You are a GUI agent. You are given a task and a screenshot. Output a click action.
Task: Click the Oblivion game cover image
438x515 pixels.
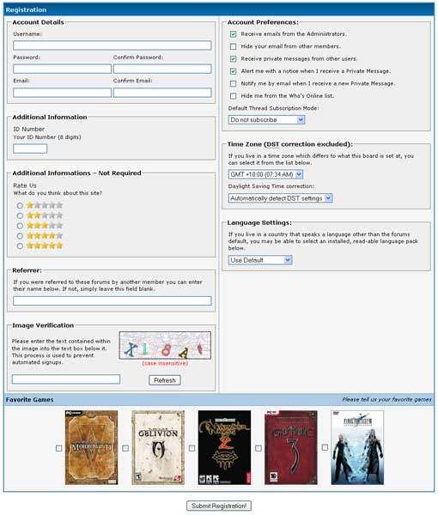(x=158, y=447)
